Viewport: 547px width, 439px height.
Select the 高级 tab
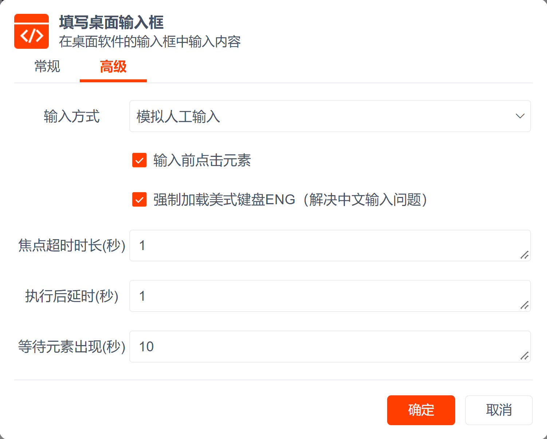(113, 67)
